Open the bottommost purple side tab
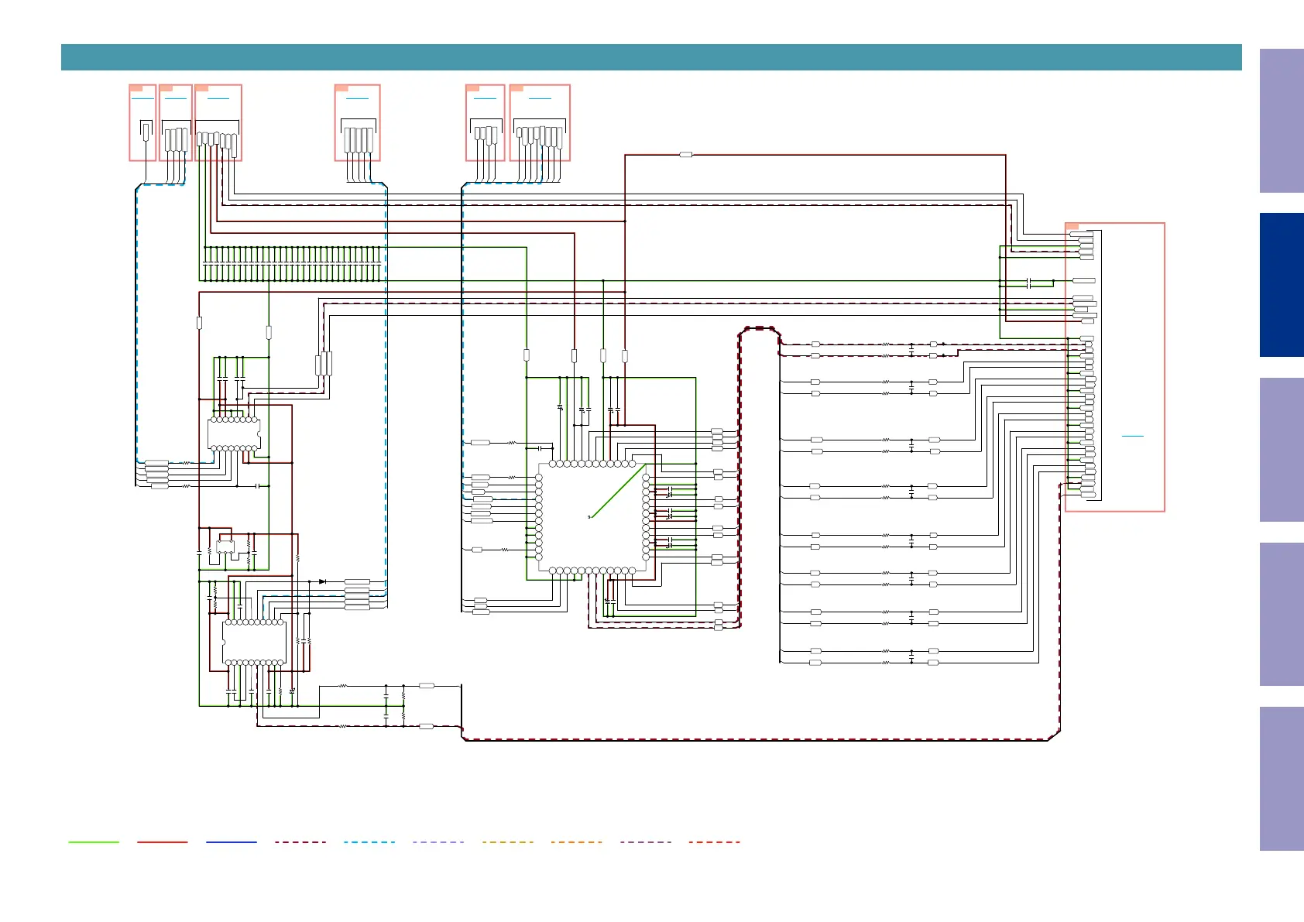 tap(1282, 779)
